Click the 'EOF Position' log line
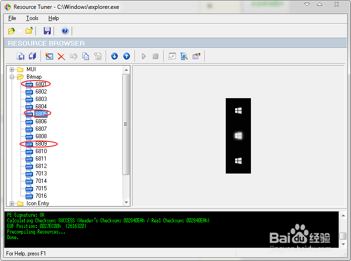Image resolution: width=351 pixels, height=261 pixels. 47,226
